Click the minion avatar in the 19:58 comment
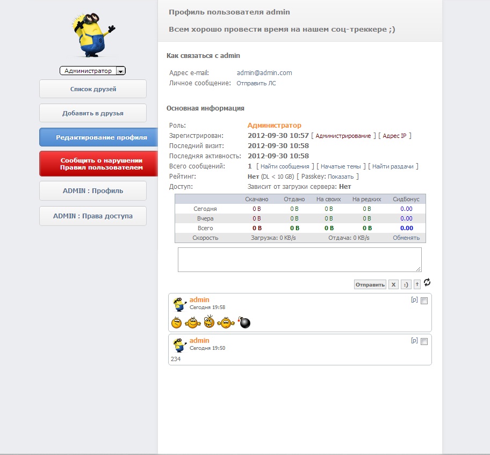 click(179, 304)
